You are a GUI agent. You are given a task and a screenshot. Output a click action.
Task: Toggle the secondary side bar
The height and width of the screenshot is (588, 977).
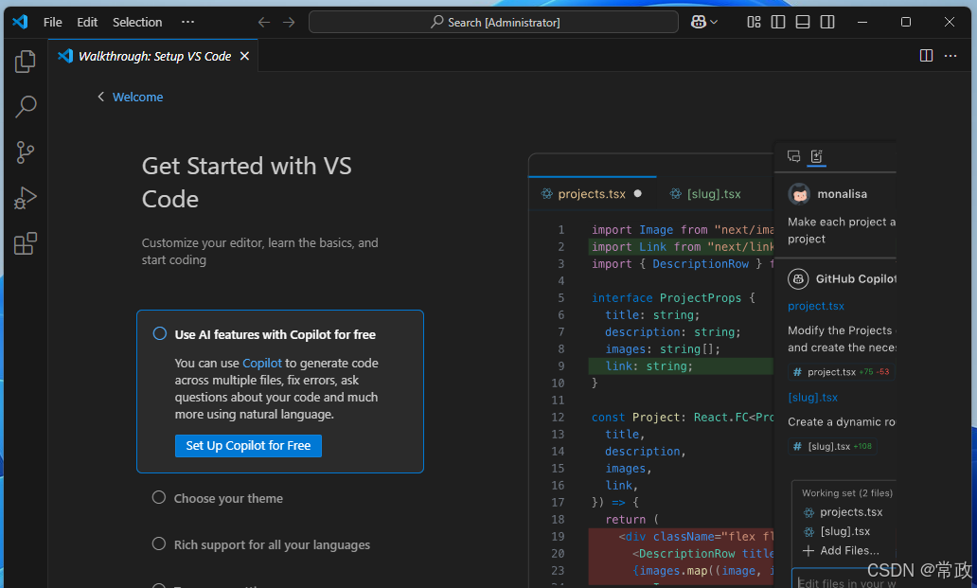pos(827,22)
